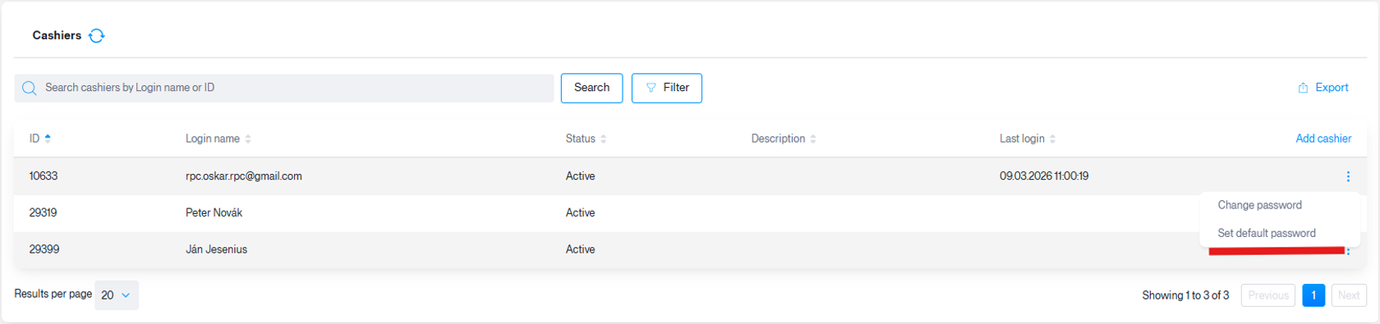Choose Change password from menu
The width and height of the screenshot is (1380, 324).
coord(1259,205)
